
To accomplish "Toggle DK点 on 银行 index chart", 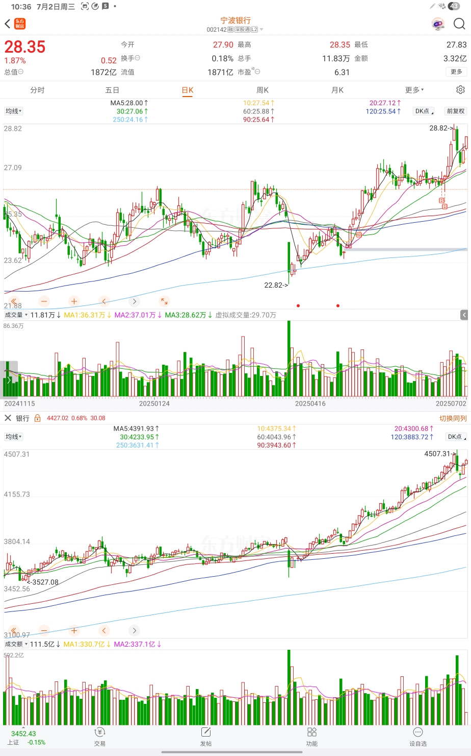I will tap(456, 437).
